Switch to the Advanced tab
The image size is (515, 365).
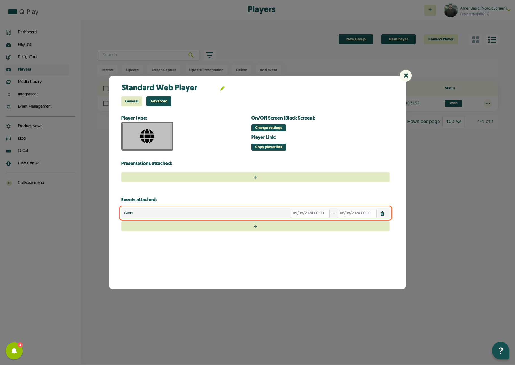pyautogui.click(x=159, y=101)
